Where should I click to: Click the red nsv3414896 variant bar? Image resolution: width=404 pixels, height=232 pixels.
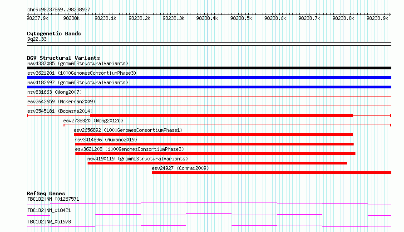click(x=214, y=144)
